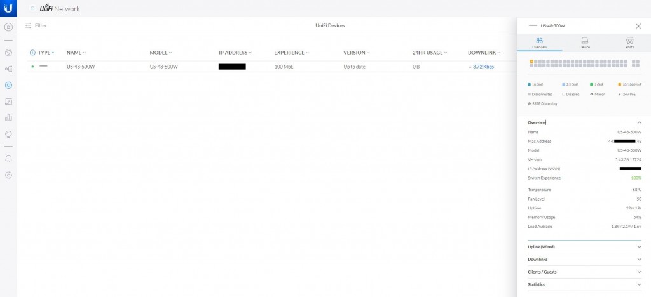Sort by the 24HR USAGE column
Screen dimensions: 651x297
(430, 53)
